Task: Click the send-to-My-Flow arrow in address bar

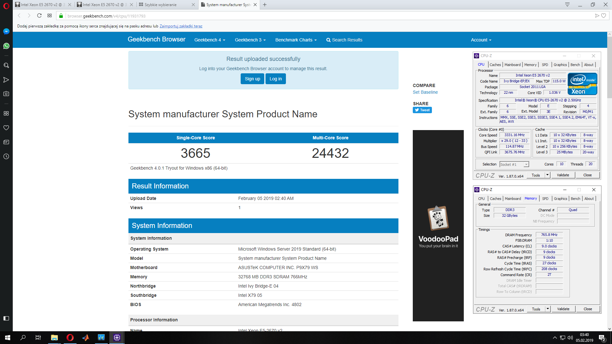Action: (597, 16)
